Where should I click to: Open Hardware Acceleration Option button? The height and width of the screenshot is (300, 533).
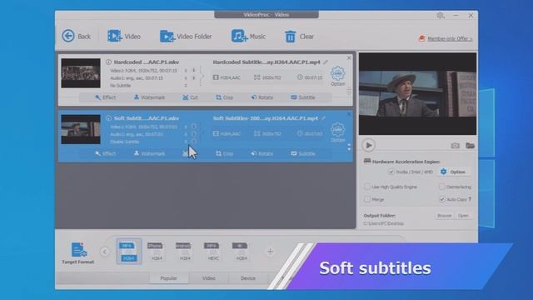(x=453, y=172)
